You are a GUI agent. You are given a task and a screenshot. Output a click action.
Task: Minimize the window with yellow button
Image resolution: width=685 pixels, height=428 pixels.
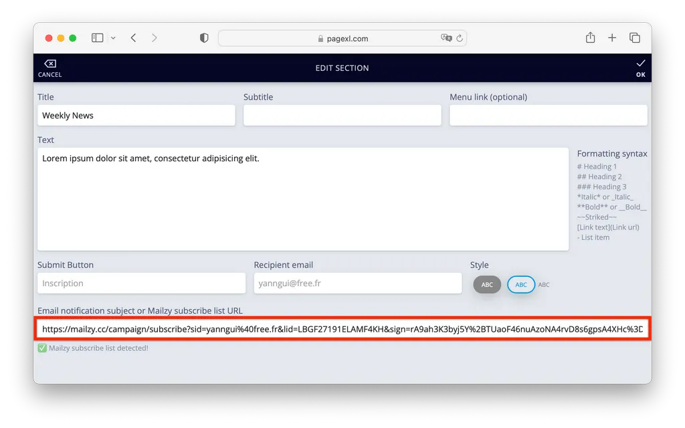pyautogui.click(x=61, y=38)
